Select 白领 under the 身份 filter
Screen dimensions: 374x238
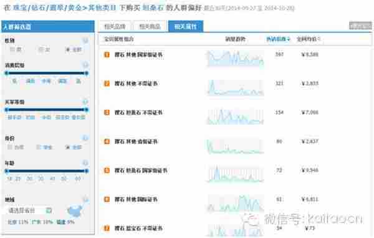click(x=16, y=147)
